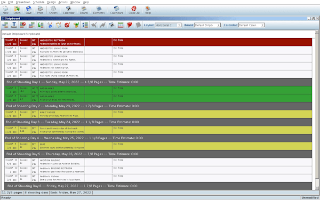The width and height of the screenshot is (320, 200).
Task: Select yellow MACO'S HOUSE strip
Action: click(158, 114)
